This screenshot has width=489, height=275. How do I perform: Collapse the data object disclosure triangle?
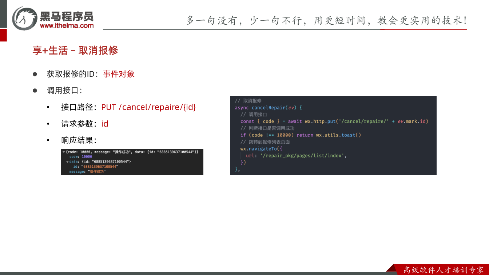click(67, 162)
